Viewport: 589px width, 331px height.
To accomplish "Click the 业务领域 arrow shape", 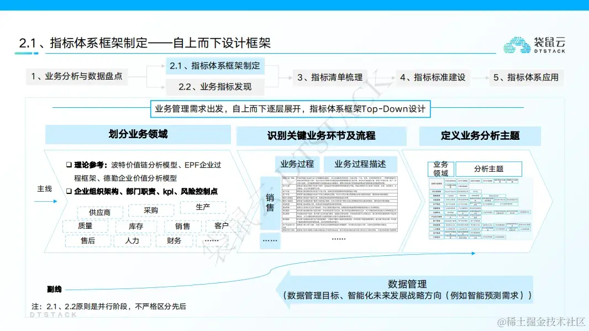I will [x=440, y=168].
